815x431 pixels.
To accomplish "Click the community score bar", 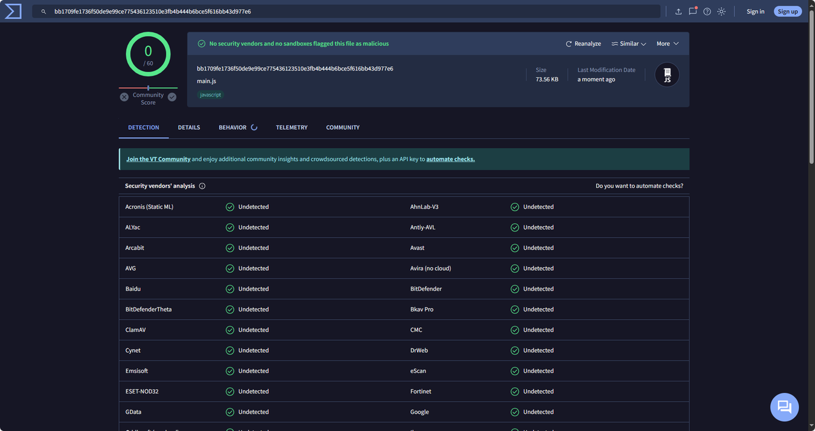I will pos(148,88).
